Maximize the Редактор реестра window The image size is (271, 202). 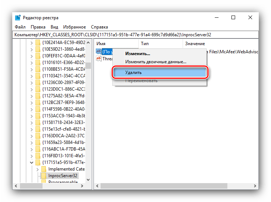click(x=233, y=17)
